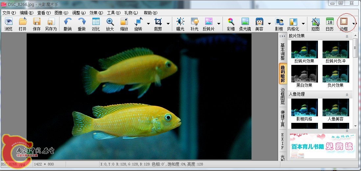Apply 反转片效果 thumbnail preset

point(304,52)
